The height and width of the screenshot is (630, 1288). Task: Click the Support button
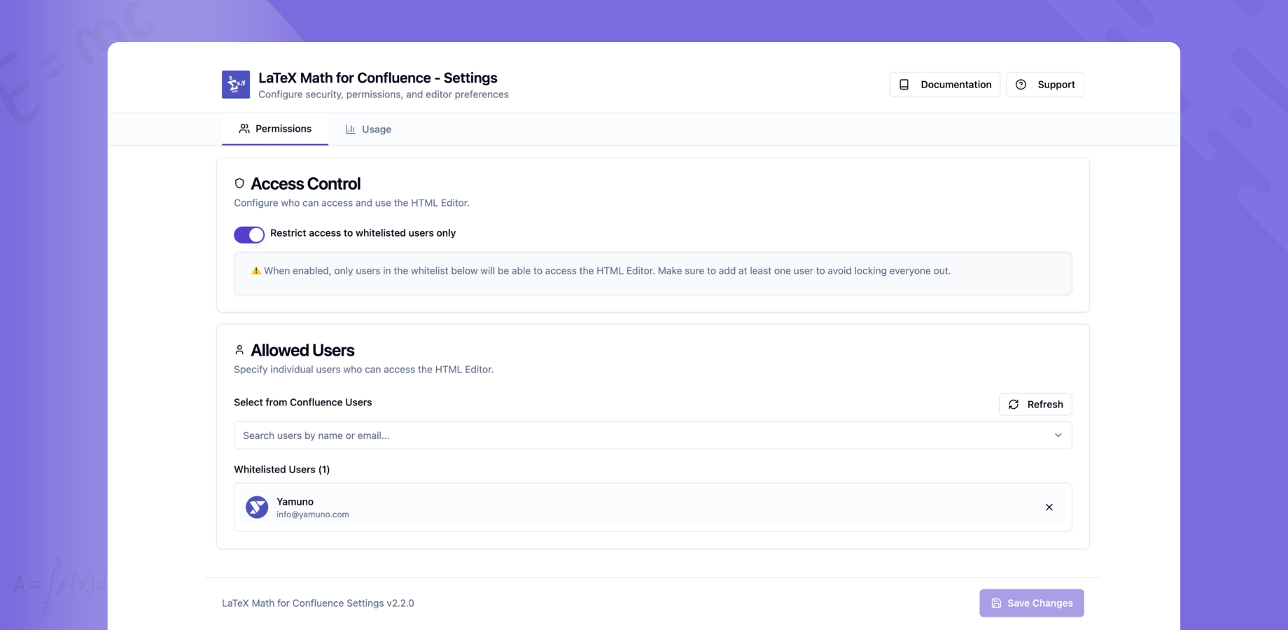(1045, 84)
